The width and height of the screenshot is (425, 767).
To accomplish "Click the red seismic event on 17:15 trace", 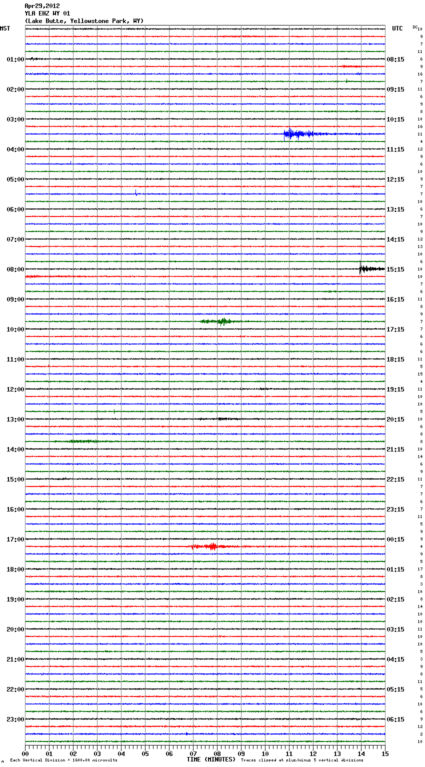I will pos(209,546).
